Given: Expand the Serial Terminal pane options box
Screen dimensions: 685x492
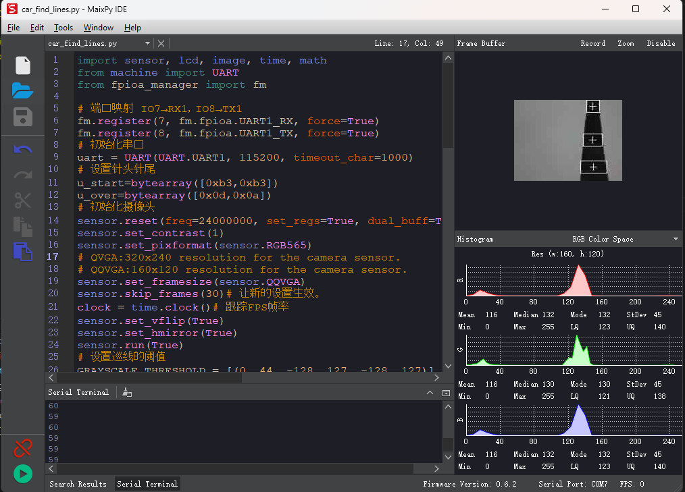Looking at the screenshot, I should pos(446,392).
